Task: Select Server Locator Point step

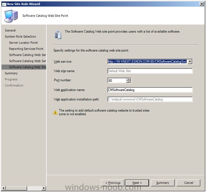Action: click(x=23, y=43)
